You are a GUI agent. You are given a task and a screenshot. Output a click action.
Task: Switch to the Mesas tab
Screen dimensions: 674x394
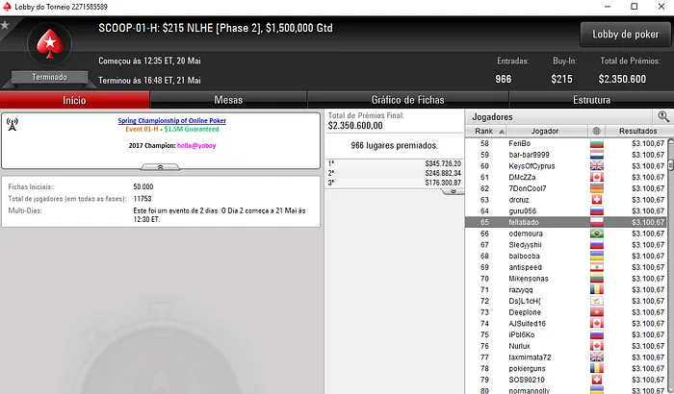(x=228, y=100)
